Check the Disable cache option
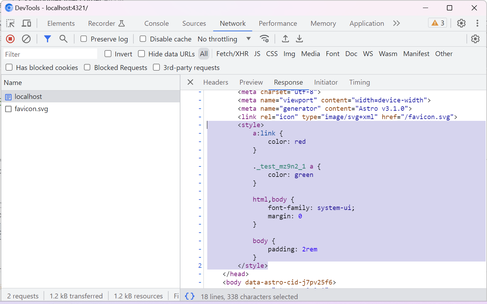The image size is (487, 304). point(143,39)
